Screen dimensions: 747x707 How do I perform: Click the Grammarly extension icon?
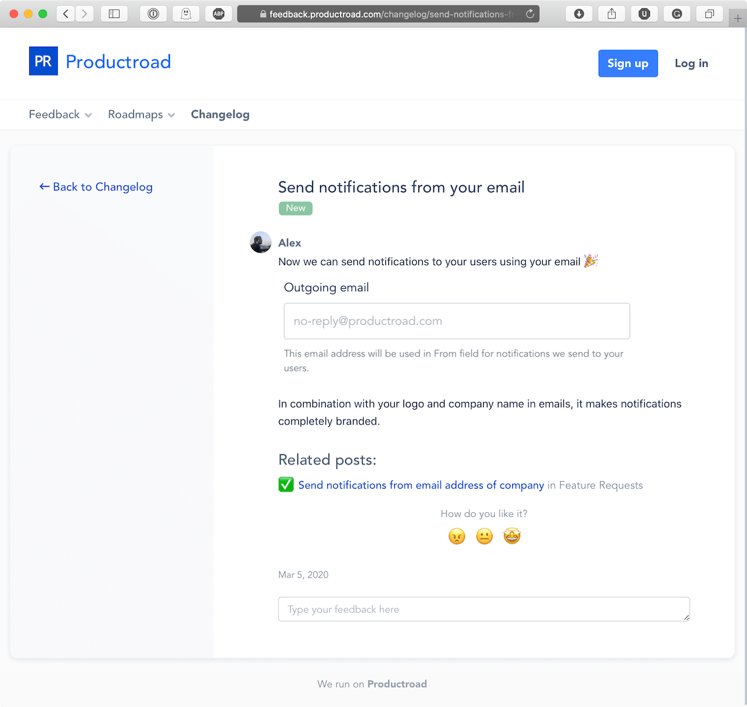677,14
